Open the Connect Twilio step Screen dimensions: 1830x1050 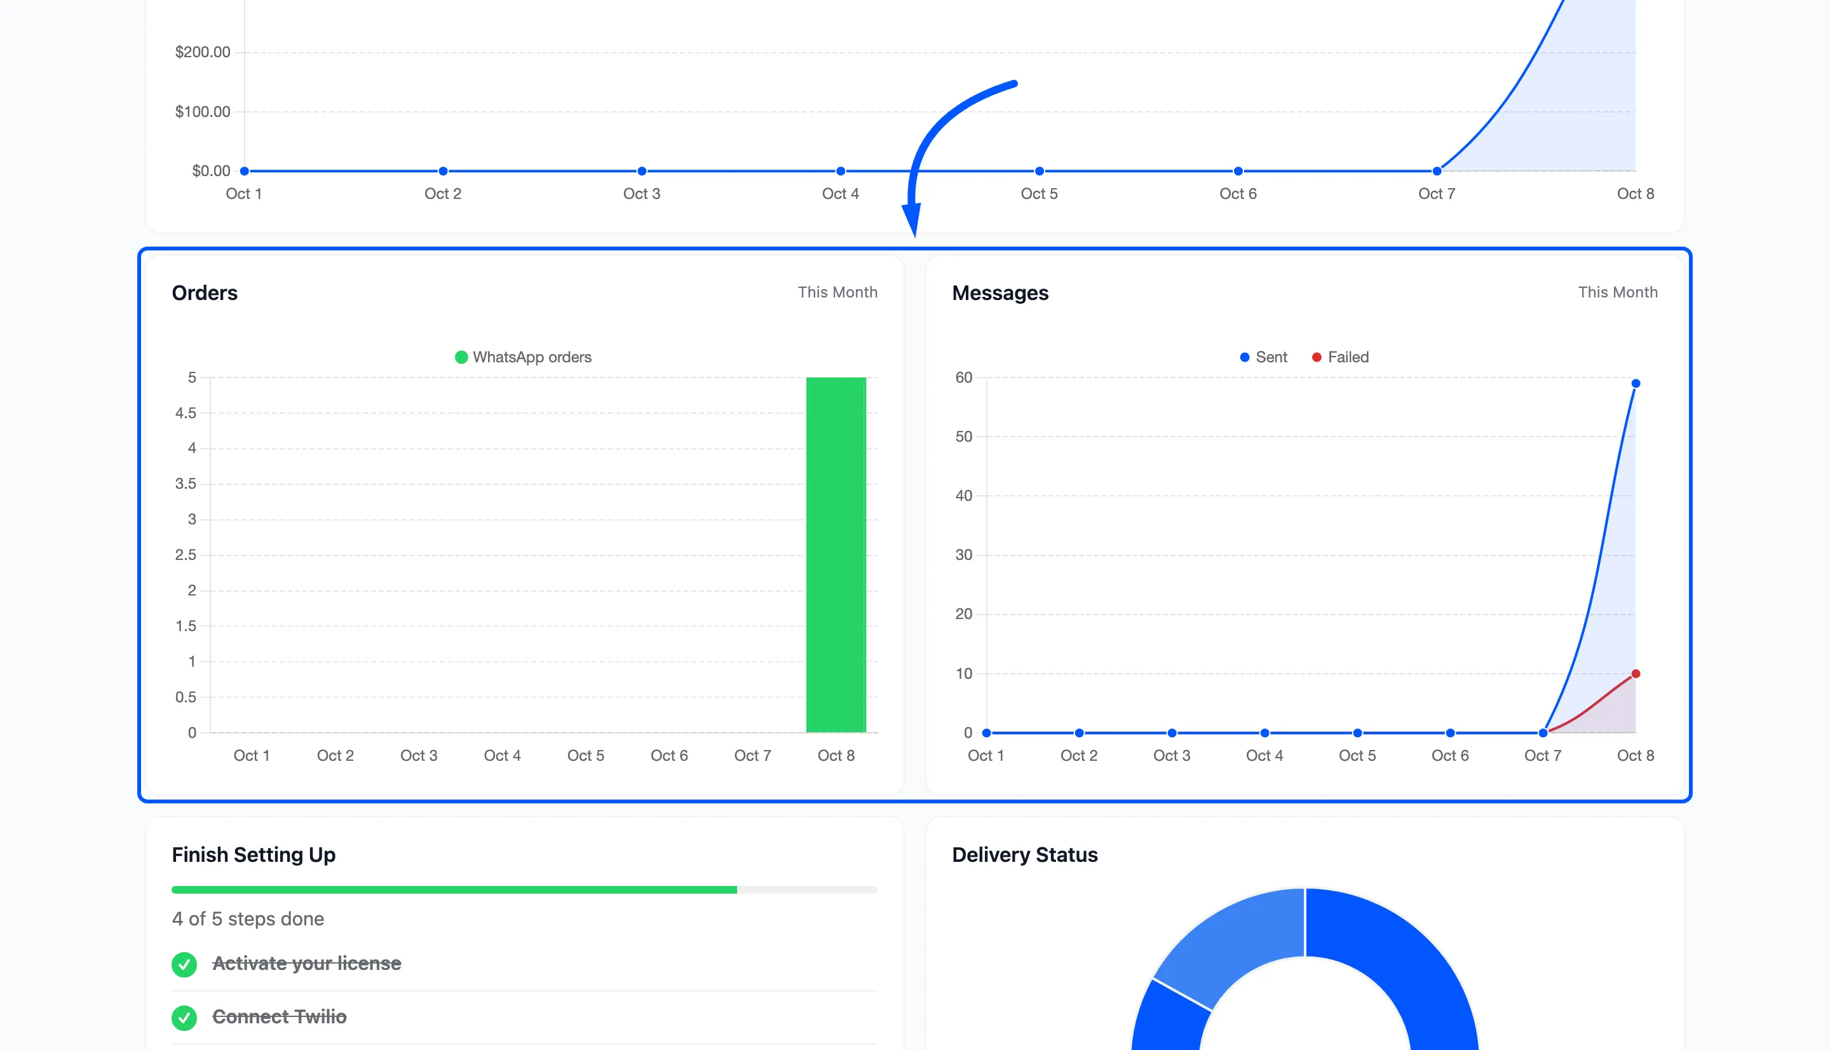coord(280,1017)
